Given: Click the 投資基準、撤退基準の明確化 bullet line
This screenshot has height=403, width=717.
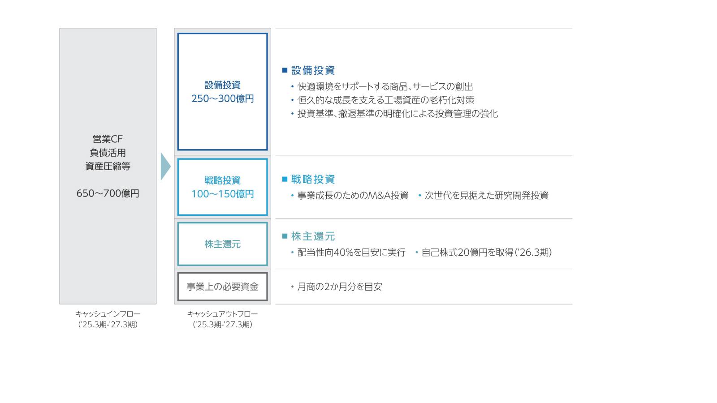Looking at the screenshot, I should (x=397, y=114).
